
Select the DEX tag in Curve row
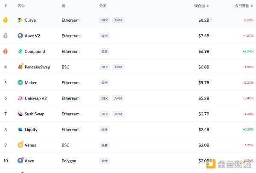pos(105,20)
